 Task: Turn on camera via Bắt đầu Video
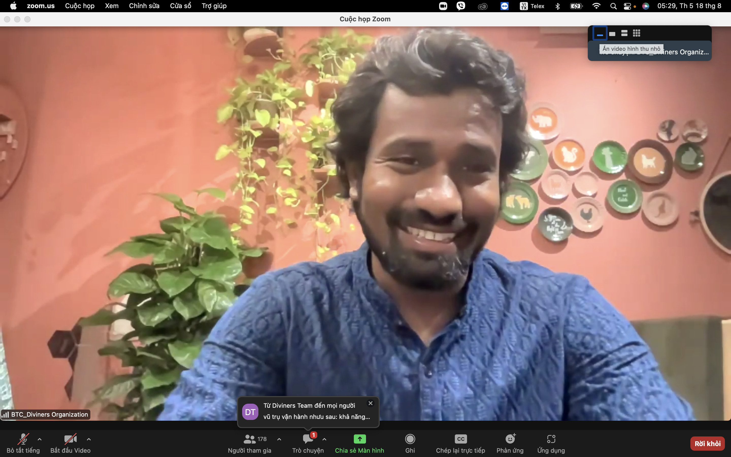(x=70, y=439)
